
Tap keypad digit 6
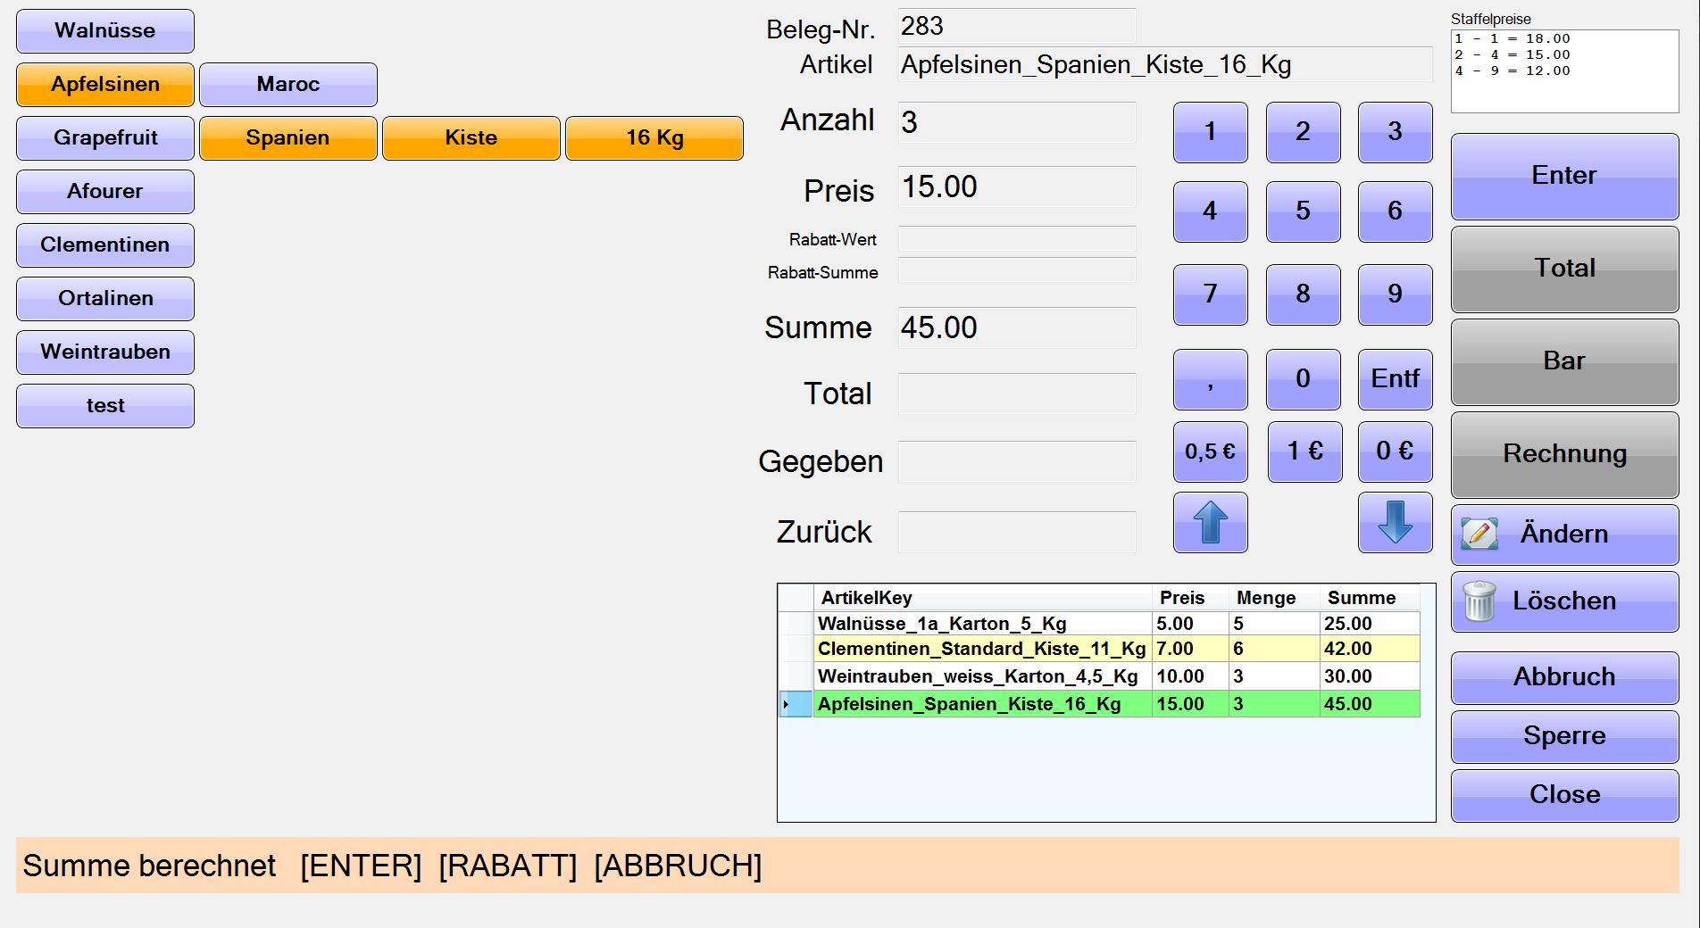pos(1395,211)
